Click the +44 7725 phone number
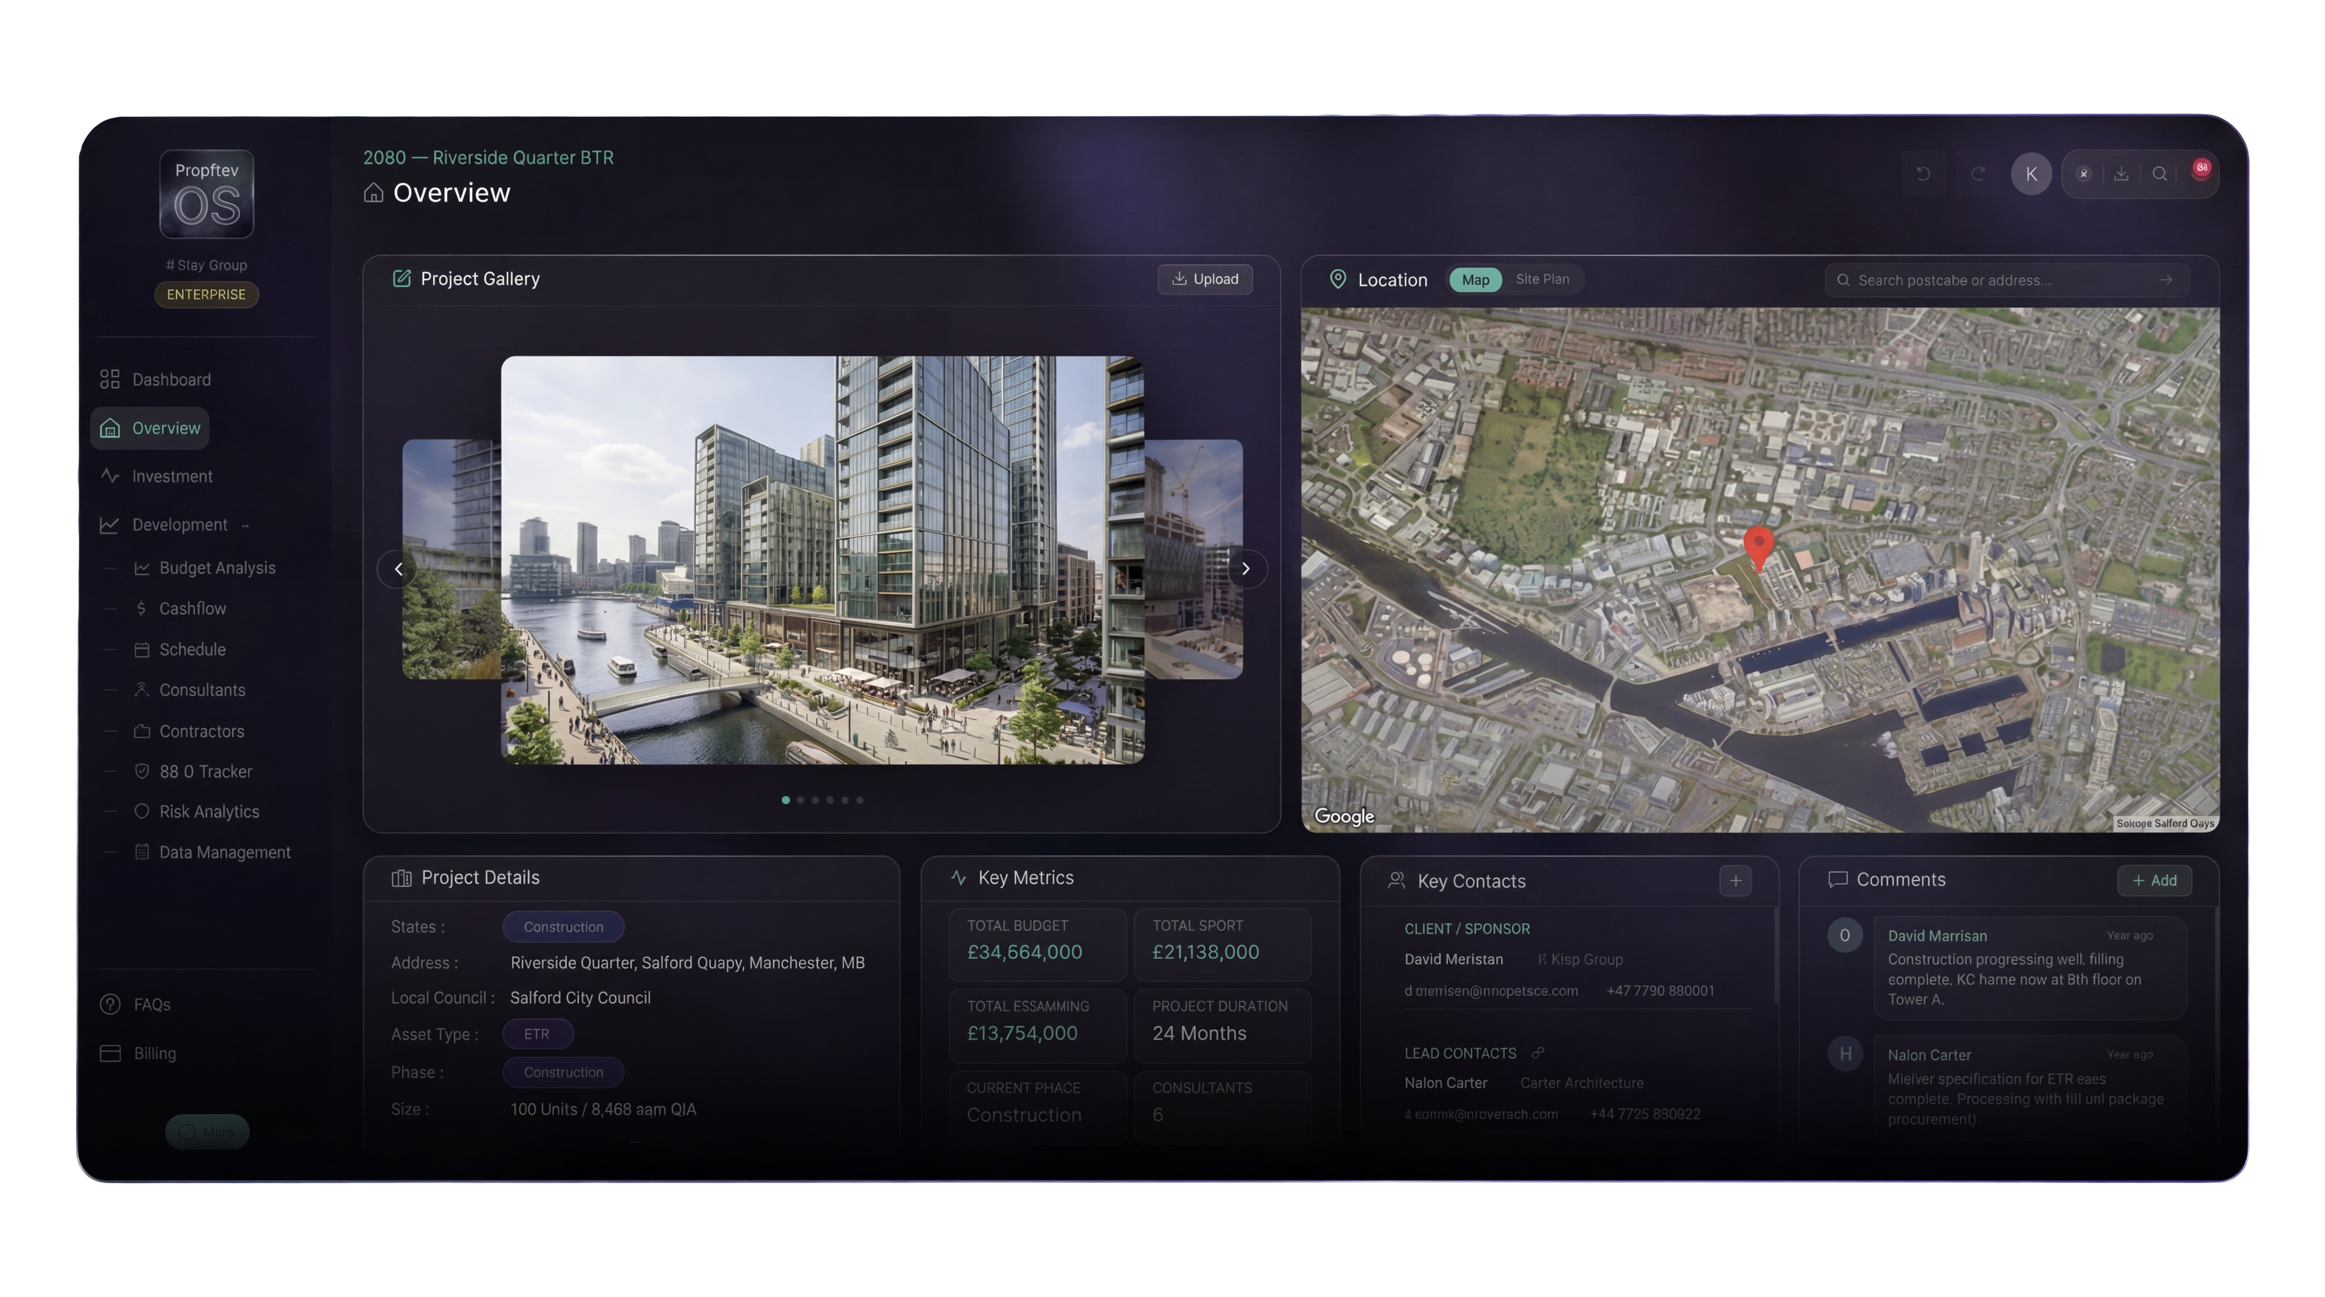Screen dimensions: 2325x1297 point(1645,1115)
